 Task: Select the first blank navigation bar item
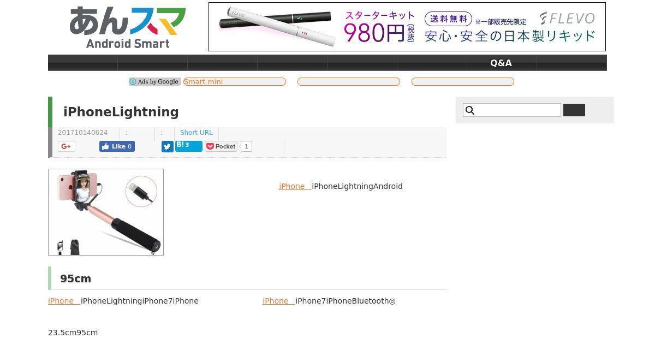[x=83, y=63]
